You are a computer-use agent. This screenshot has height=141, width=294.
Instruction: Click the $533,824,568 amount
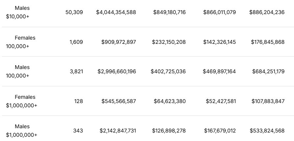(x=267, y=131)
